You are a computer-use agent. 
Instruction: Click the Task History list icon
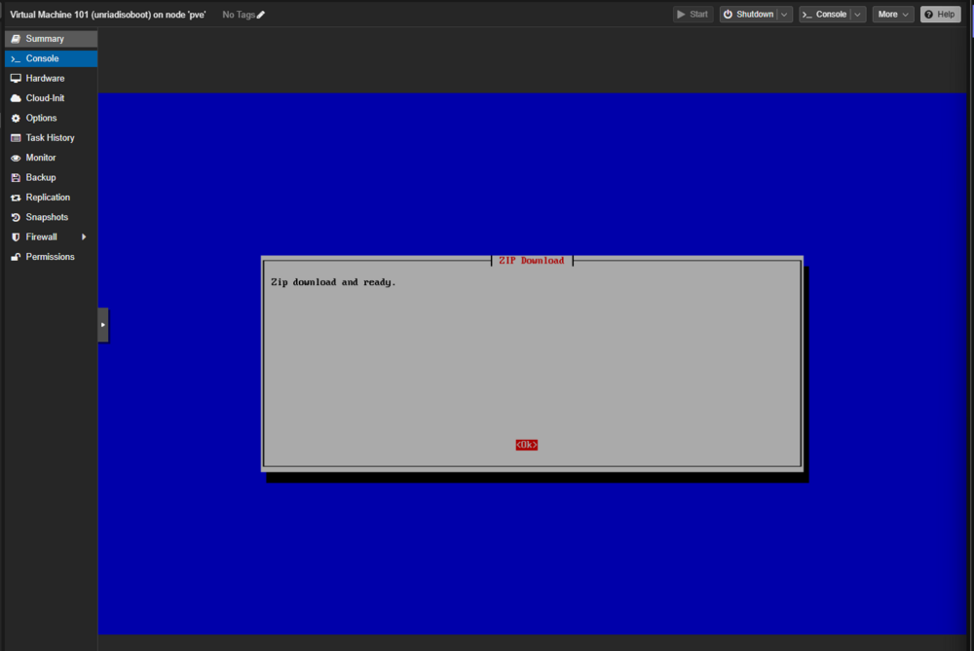[16, 138]
